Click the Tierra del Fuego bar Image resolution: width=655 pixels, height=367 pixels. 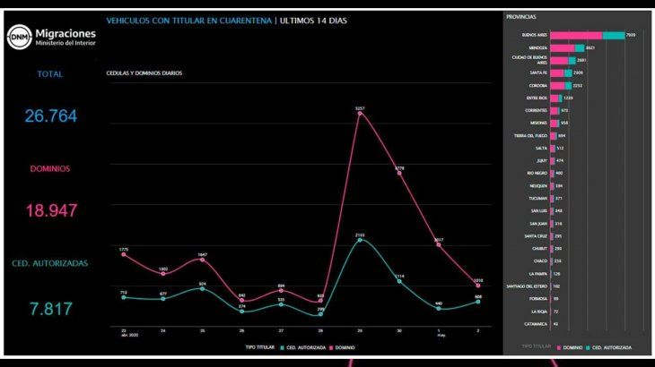click(553, 135)
